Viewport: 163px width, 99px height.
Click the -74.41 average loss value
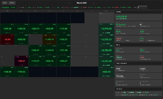point(142,57)
